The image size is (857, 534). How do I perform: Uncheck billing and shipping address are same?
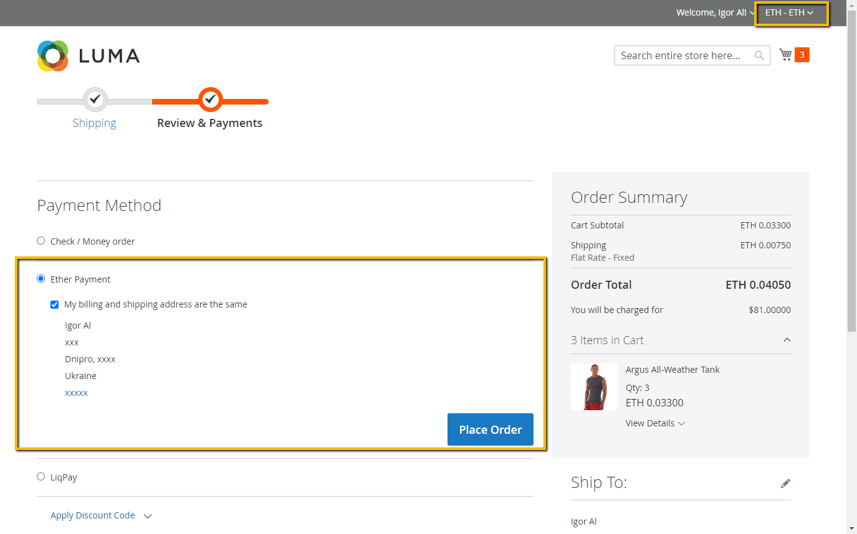[55, 304]
